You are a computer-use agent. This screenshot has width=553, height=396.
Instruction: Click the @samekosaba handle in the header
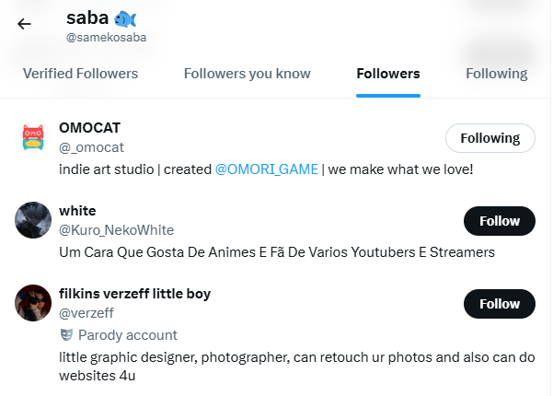click(106, 39)
